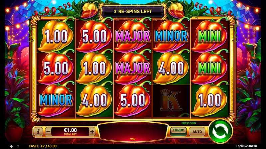Enable Auto spin mode

point(197,132)
